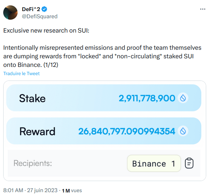This screenshot has height=195, width=208.
Task: Click Traduire le Tweet link
Action: click(x=22, y=73)
